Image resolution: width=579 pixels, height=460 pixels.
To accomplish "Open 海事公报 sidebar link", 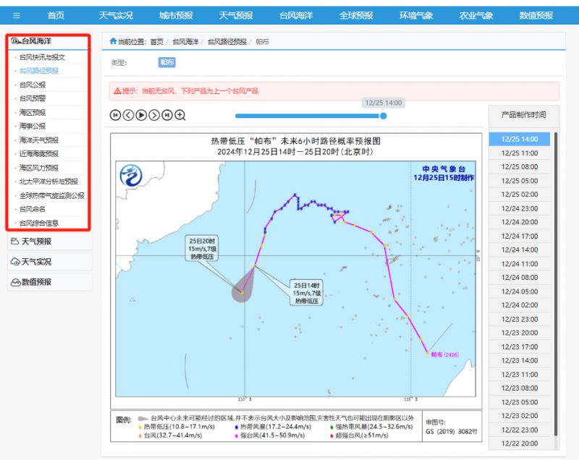I will point(33,126).
